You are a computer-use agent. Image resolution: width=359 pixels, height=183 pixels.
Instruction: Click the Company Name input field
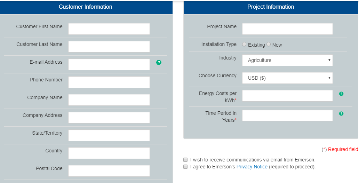[x=109, y=100]
